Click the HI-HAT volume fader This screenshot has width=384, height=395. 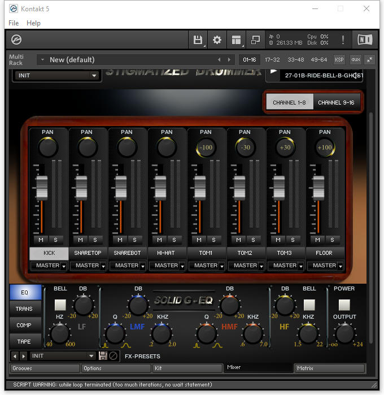point(160,187)
